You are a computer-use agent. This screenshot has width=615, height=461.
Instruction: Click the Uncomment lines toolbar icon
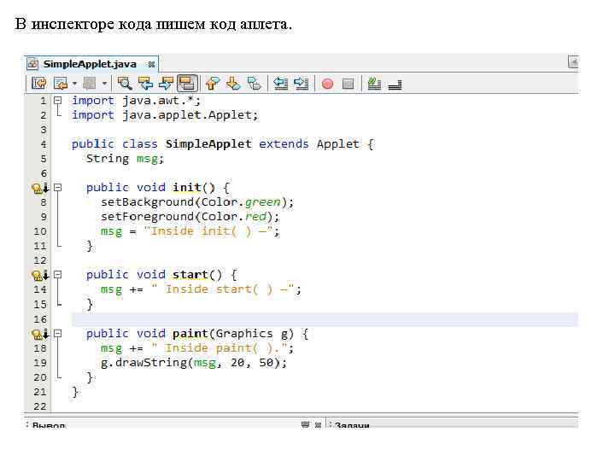[395, 83]
